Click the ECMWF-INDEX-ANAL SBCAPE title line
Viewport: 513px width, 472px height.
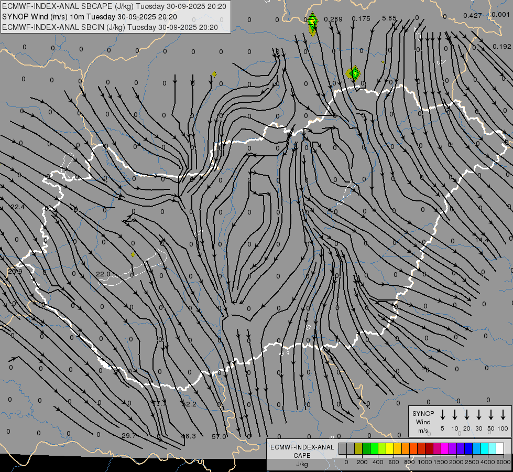(x=114, y=6)
